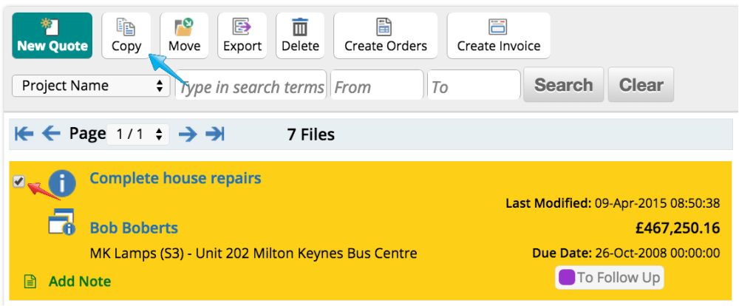Open the Project Name search field dropdown
The height and width of the screenshot is (306, 739).
[x=91, y=86]
